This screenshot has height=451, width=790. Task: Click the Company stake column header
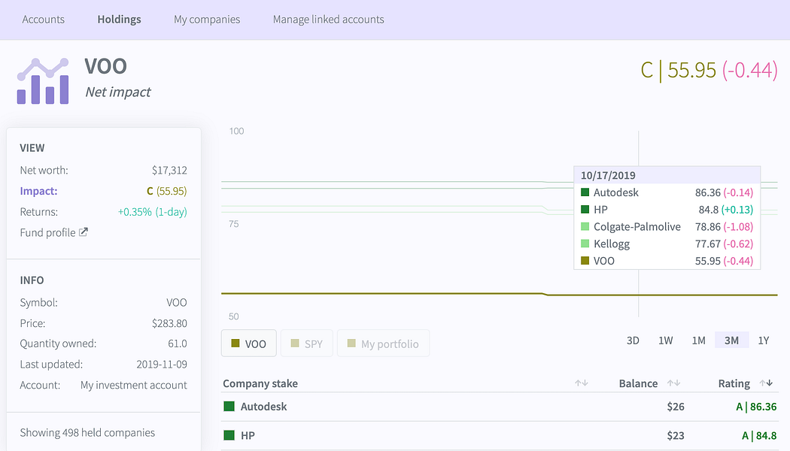pyautogui.click(x=260, y=383)
